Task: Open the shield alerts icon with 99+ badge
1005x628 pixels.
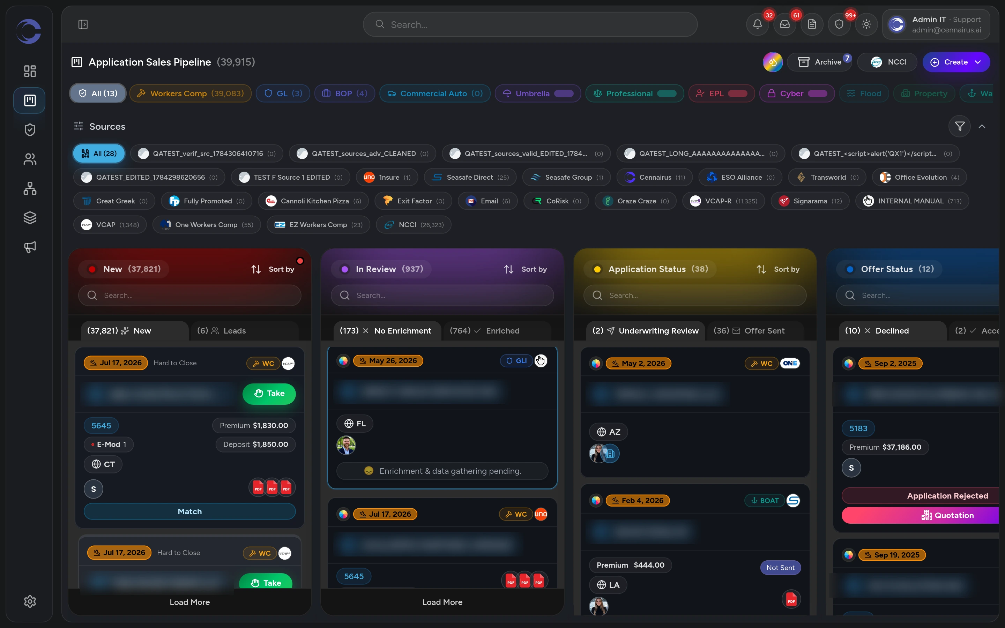Action: [x=839, y=24]
